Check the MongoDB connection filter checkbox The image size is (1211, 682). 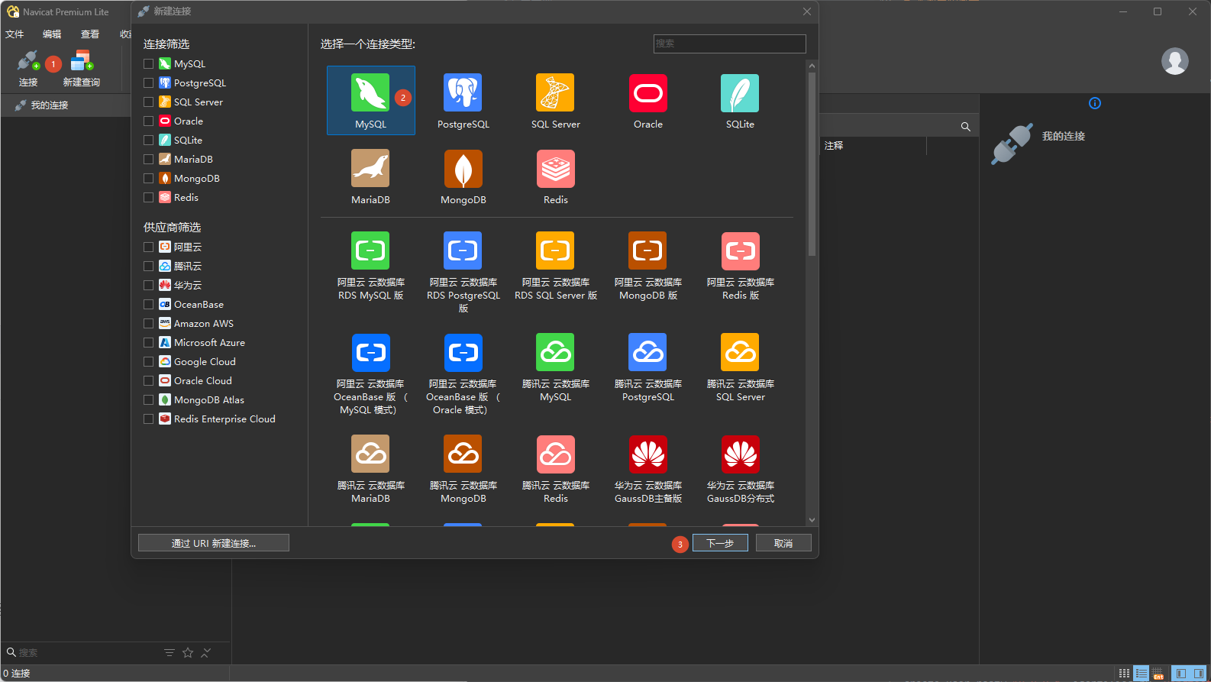click(x=149, y=179)
